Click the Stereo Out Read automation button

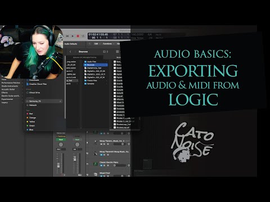61,140
